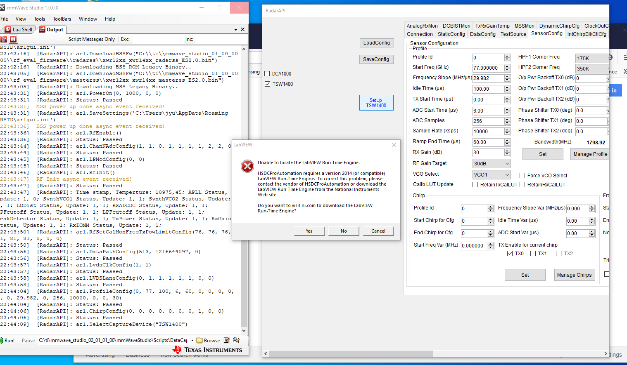Viewport: 627px width, 365px height.
Task: Close the Output panel with X icon
Action: tap(243, 29)
